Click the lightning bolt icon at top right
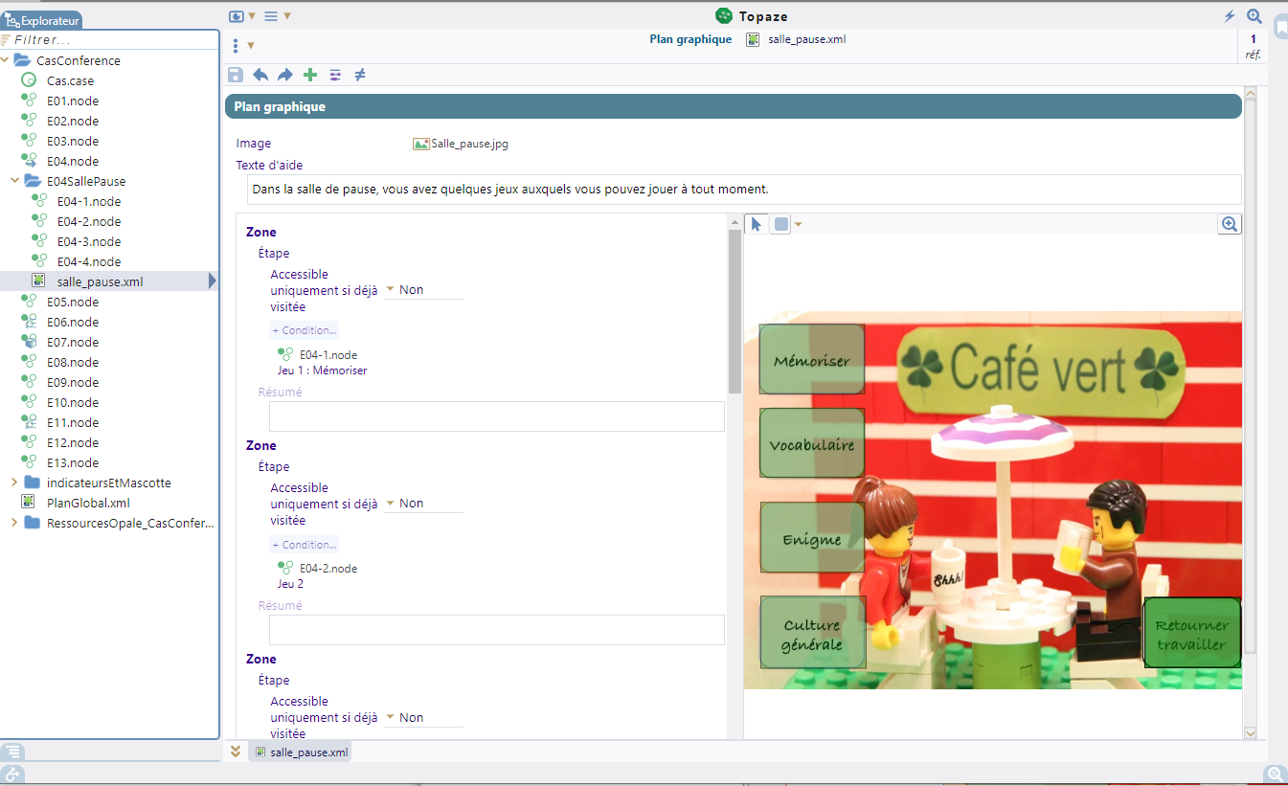1288x786 pixels. tap(1230, 16)
